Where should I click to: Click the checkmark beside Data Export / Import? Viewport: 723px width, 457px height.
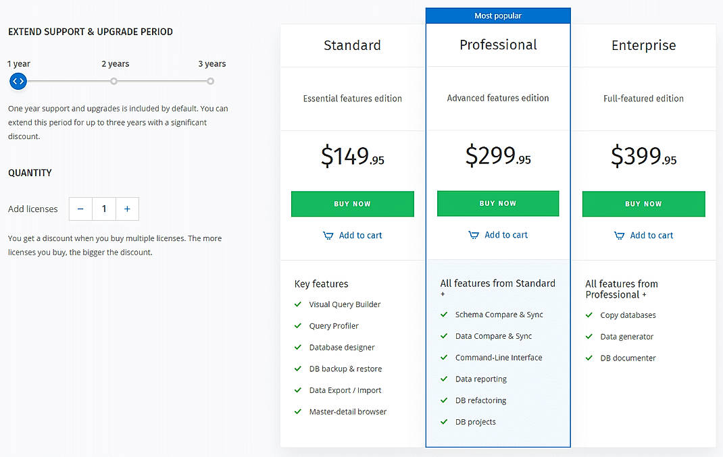pos(298,390)
